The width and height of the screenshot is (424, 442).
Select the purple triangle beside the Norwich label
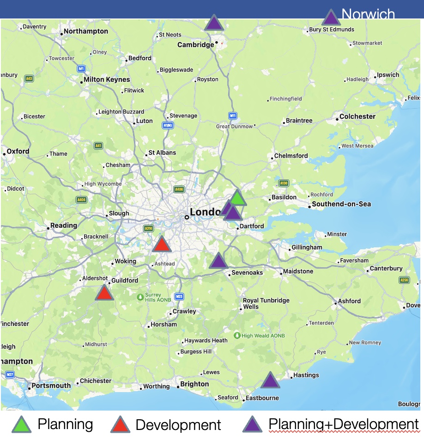[330, 18]
